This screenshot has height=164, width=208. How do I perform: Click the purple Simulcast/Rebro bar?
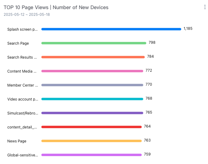(x=92, y=113)
